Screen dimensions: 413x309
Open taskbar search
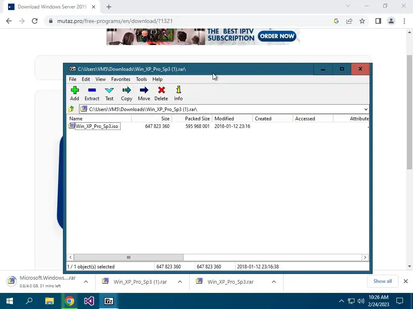click(29, 301)
